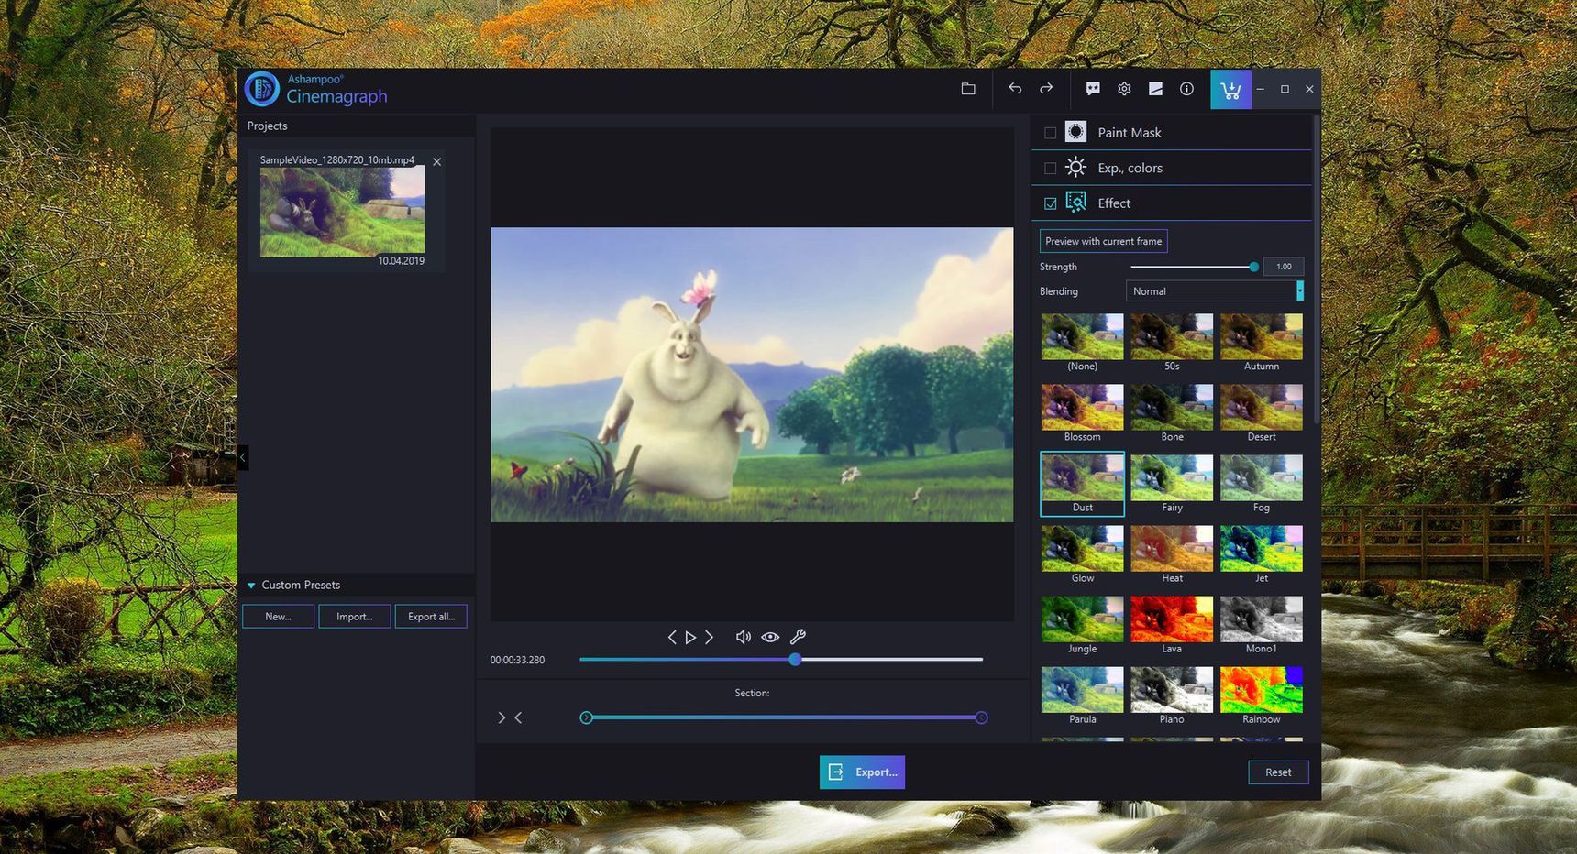Click New... preset button

tap(278, 617)
